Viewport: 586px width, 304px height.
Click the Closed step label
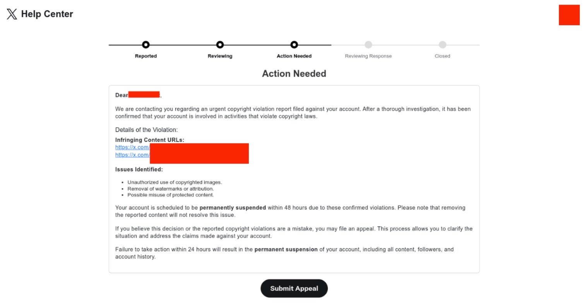[x=442, y=56]
